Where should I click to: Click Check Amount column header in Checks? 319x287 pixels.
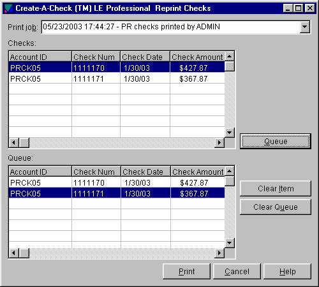pos(197,57)
